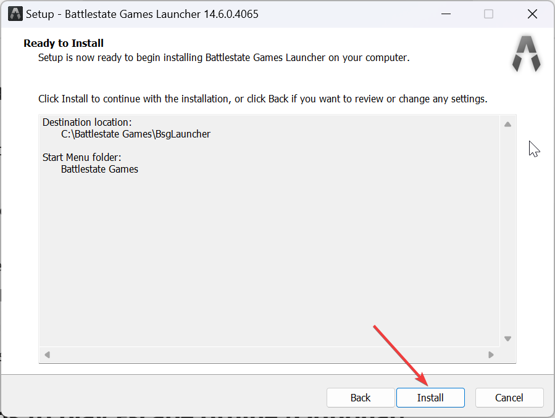Image resolution: width=555 pixels, height=418 pixels.
Task: Click the 'Destination location:' label
Action: 87,122
